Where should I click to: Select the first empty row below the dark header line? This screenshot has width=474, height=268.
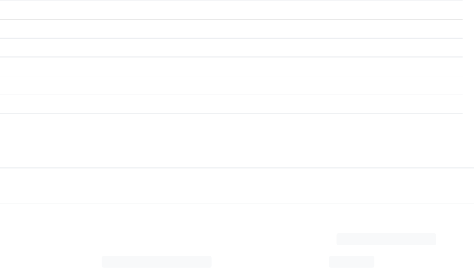click(x=231, y=29)
